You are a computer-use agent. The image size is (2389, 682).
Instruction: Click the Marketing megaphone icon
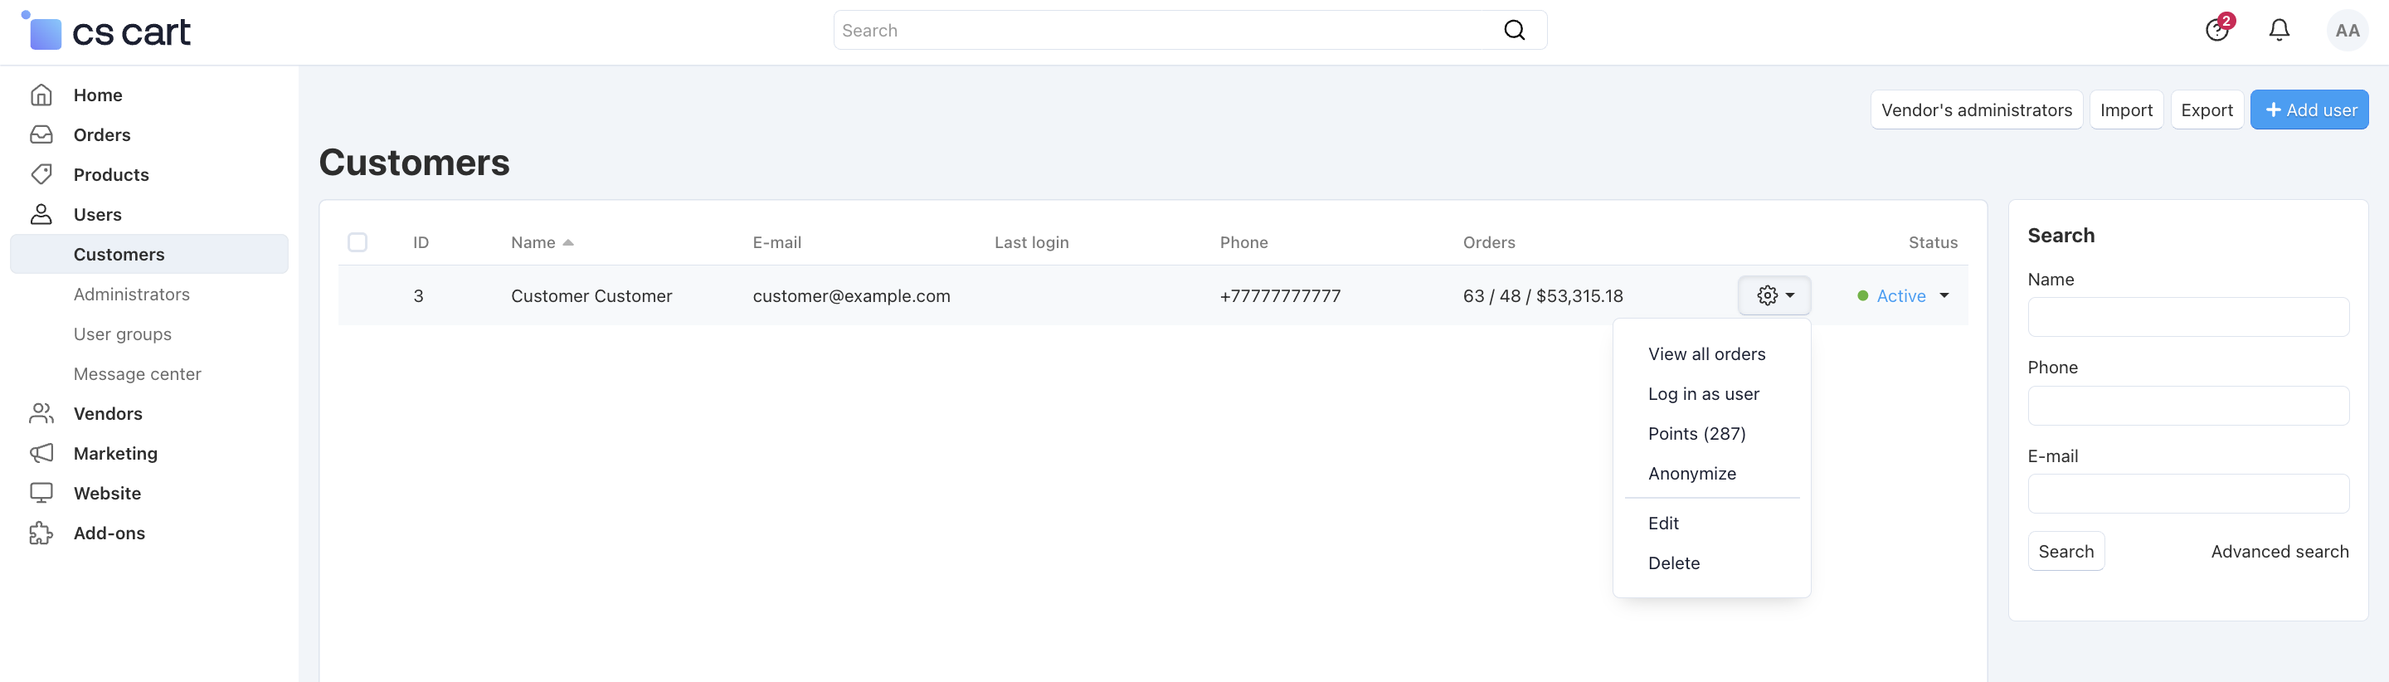coord(41,454)
